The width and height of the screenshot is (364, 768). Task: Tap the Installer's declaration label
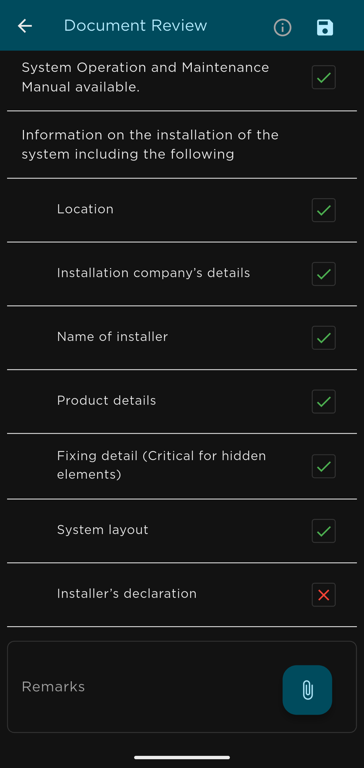point(127,593)
